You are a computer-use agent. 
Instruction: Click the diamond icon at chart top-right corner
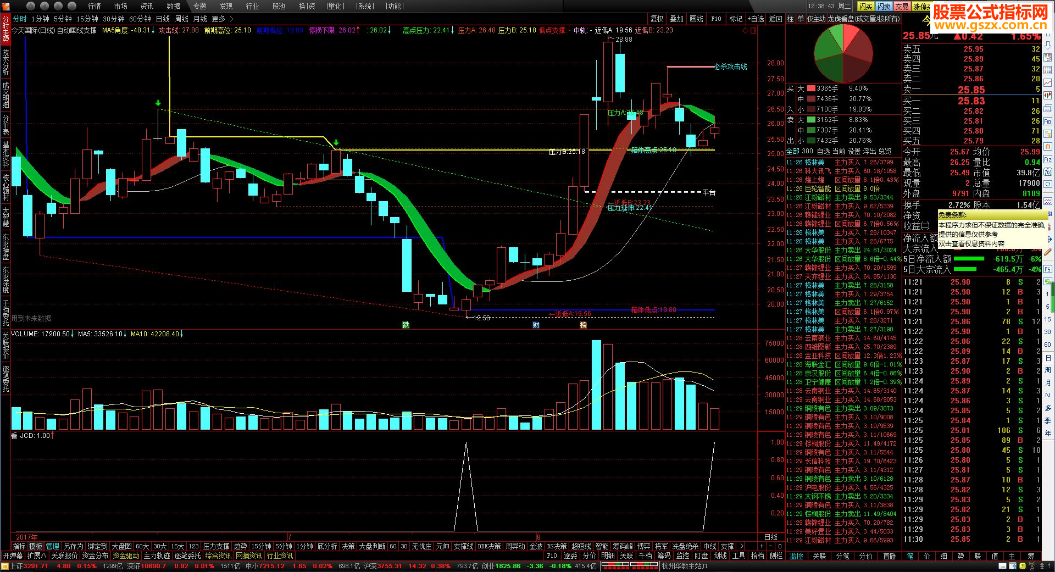pos(745,30)
